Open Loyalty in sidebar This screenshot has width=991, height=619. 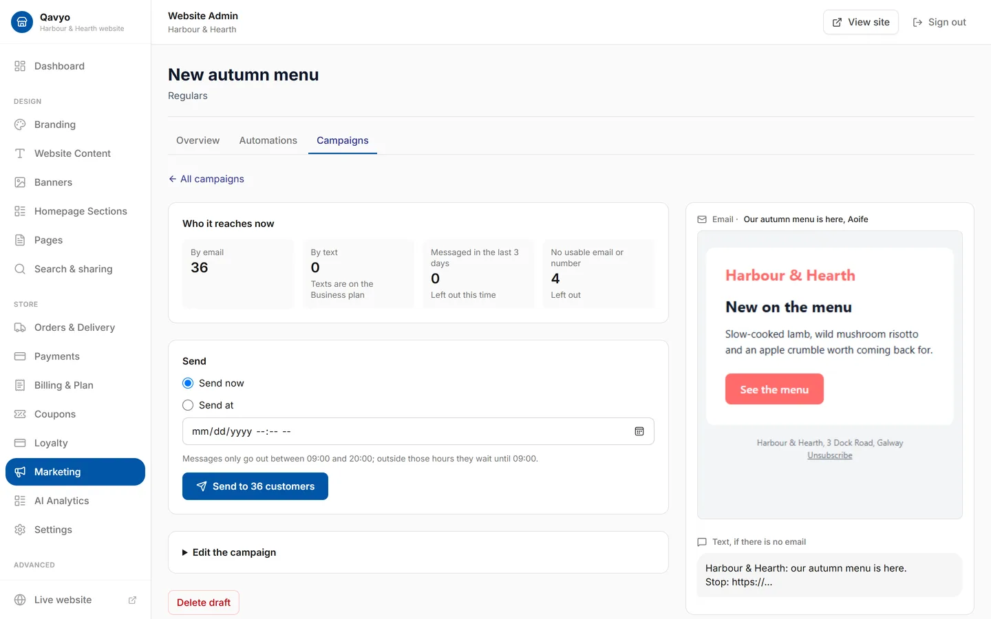(75, 443)
